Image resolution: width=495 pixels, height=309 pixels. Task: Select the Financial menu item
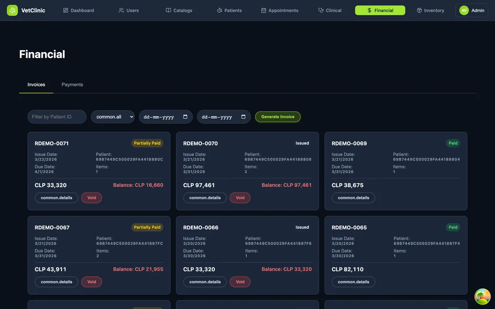380,10
